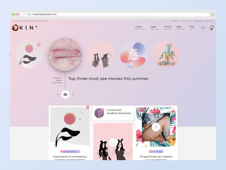Go to the previous slide with the left chevron
Image resolution: width=226 pixels, height=170 pixels.
[58, 95]
